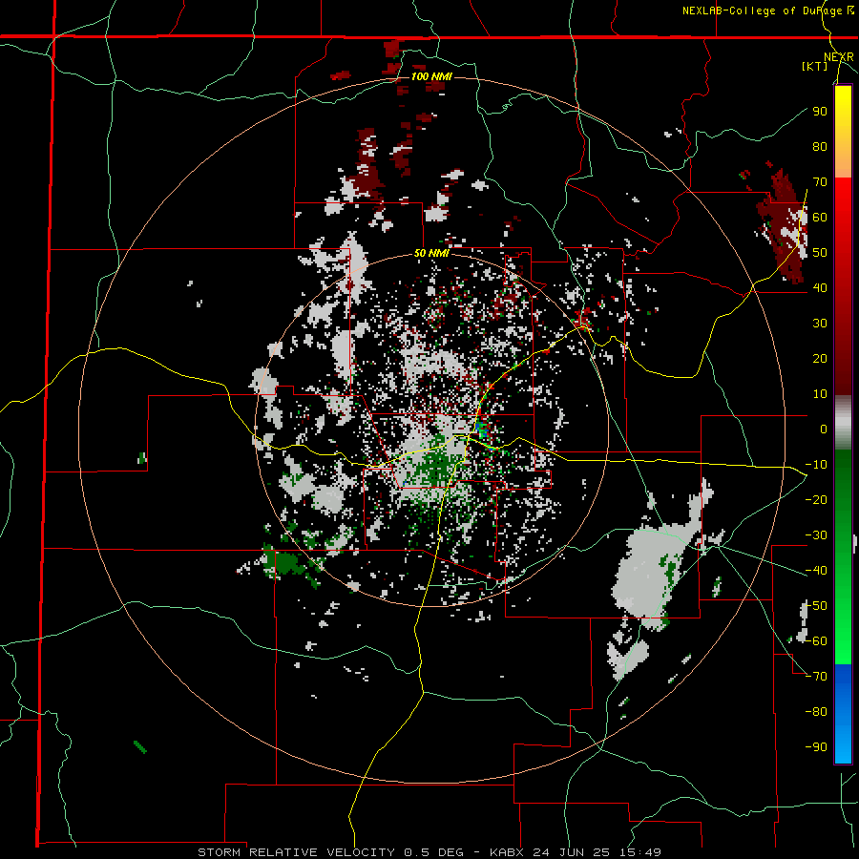This screenshot has height=859, width=859.
Task: Click the [KT] units label
Action: (815, 66)
